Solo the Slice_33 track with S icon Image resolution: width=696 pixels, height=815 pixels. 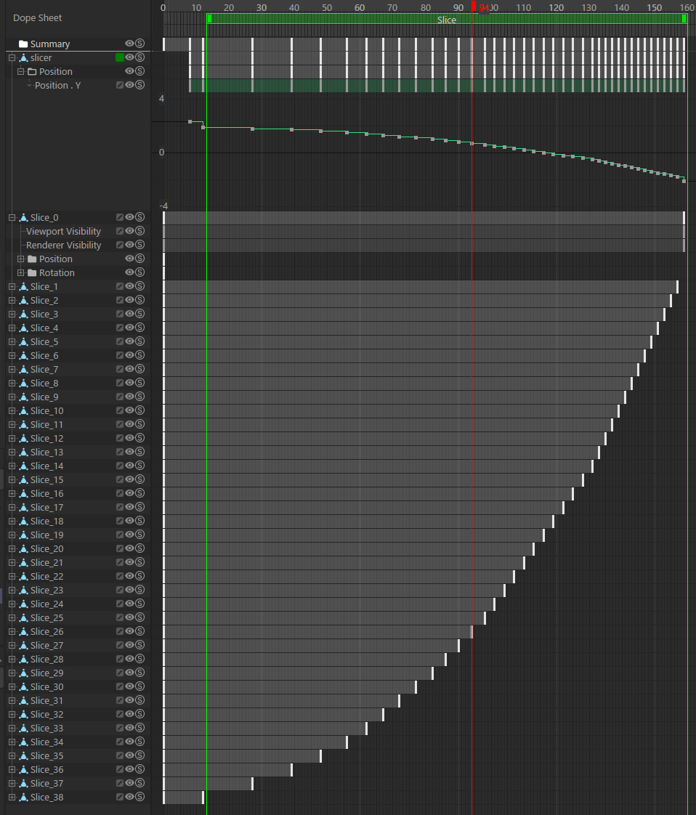[139, 727]
